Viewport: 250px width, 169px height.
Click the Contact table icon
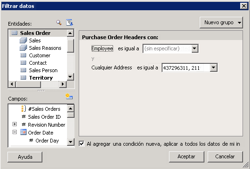click(23, 63)
